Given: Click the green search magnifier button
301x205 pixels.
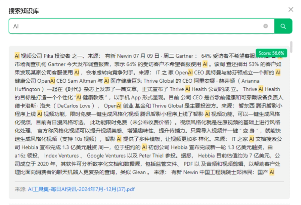Looking at the screenshot, I should (x=283, y=26).
